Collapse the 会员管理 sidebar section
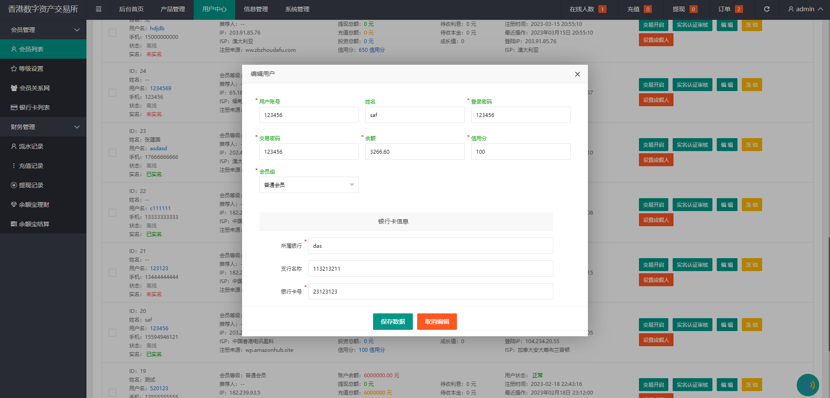The image size is (830, 398). [43, 29]
